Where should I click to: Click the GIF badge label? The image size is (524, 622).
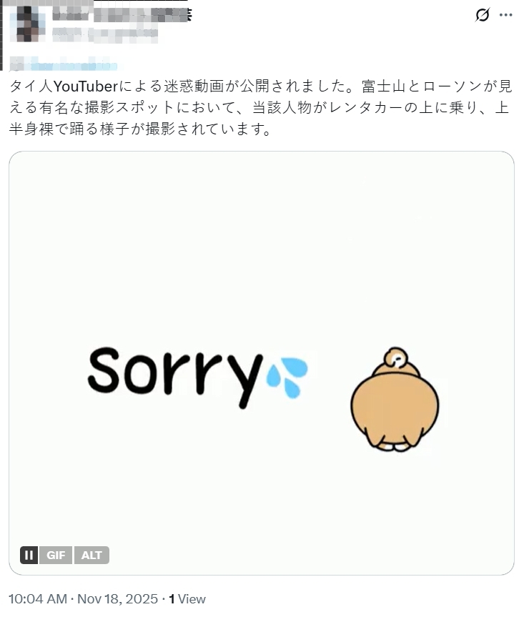(56, 555)
